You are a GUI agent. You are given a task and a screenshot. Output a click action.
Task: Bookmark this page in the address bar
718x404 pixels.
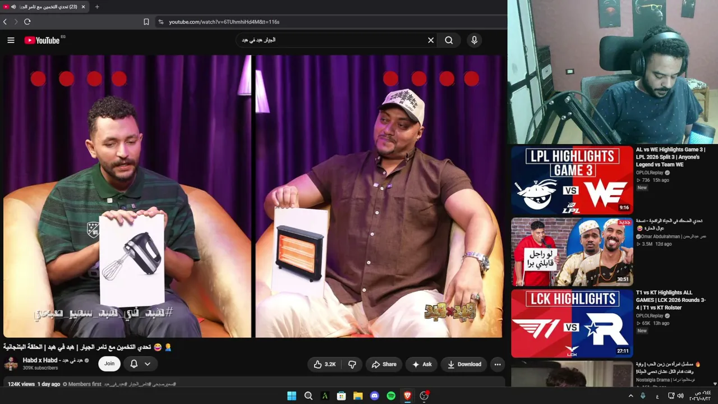146,22
